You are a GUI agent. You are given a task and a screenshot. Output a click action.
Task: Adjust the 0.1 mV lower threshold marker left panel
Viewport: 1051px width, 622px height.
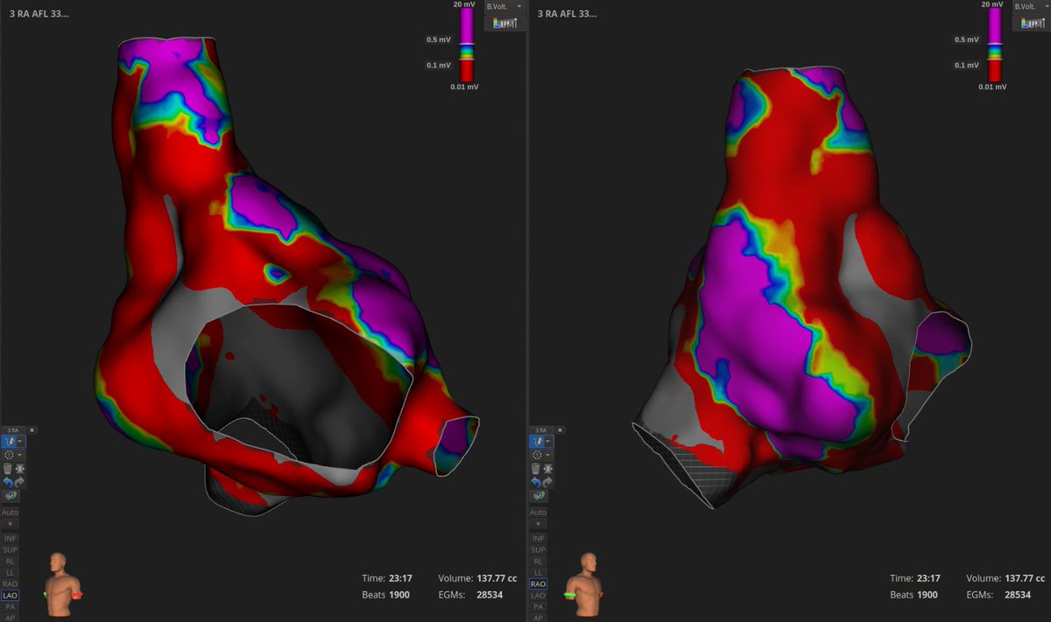pyautogui.click(x=468, y=59)
